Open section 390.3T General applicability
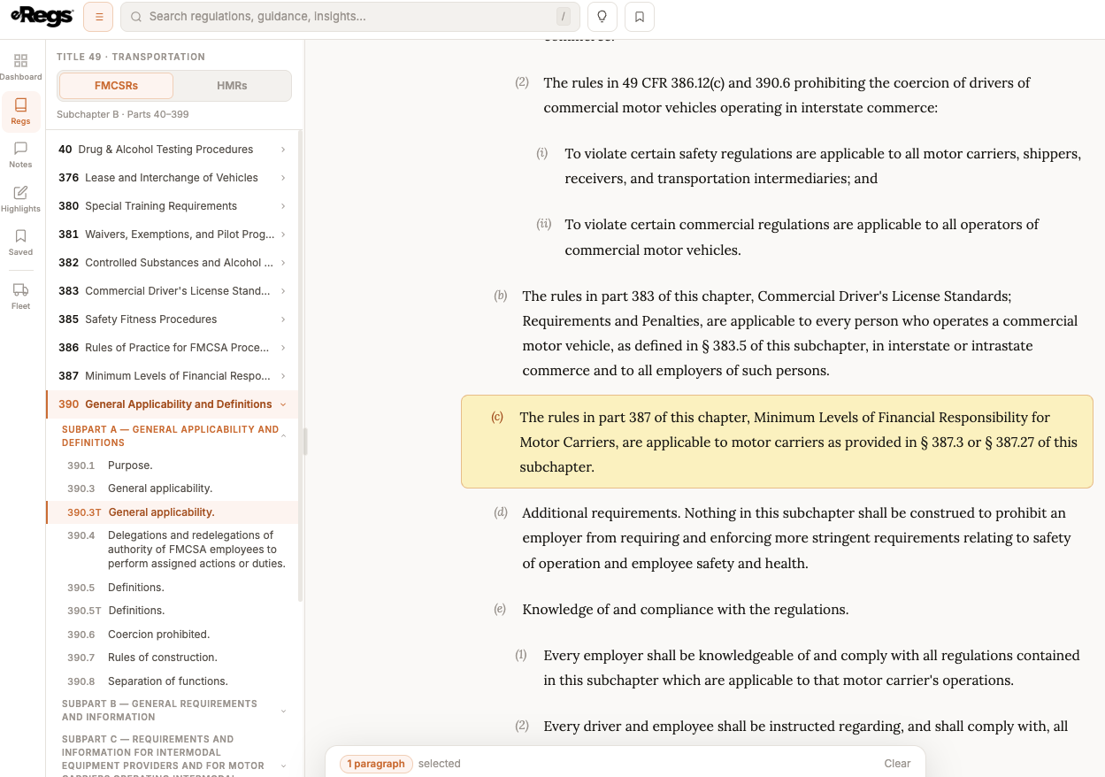Viewport: 1105px width, 777px height. (x=172, y=512)
